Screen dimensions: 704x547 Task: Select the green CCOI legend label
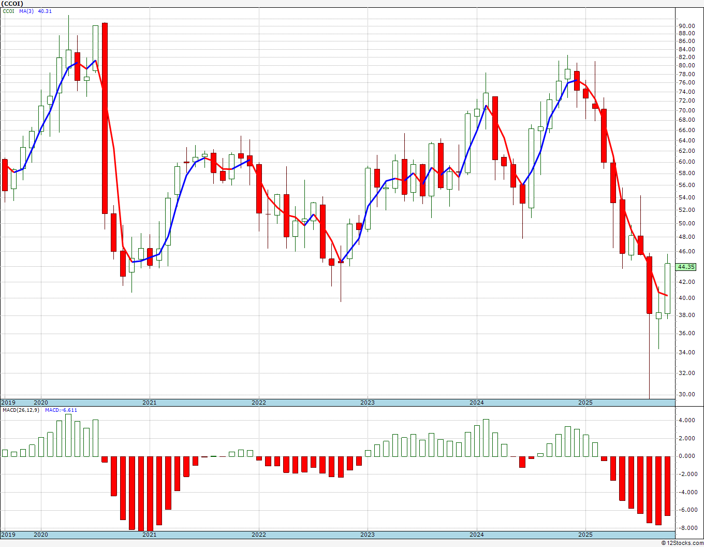tap(9, 11)
